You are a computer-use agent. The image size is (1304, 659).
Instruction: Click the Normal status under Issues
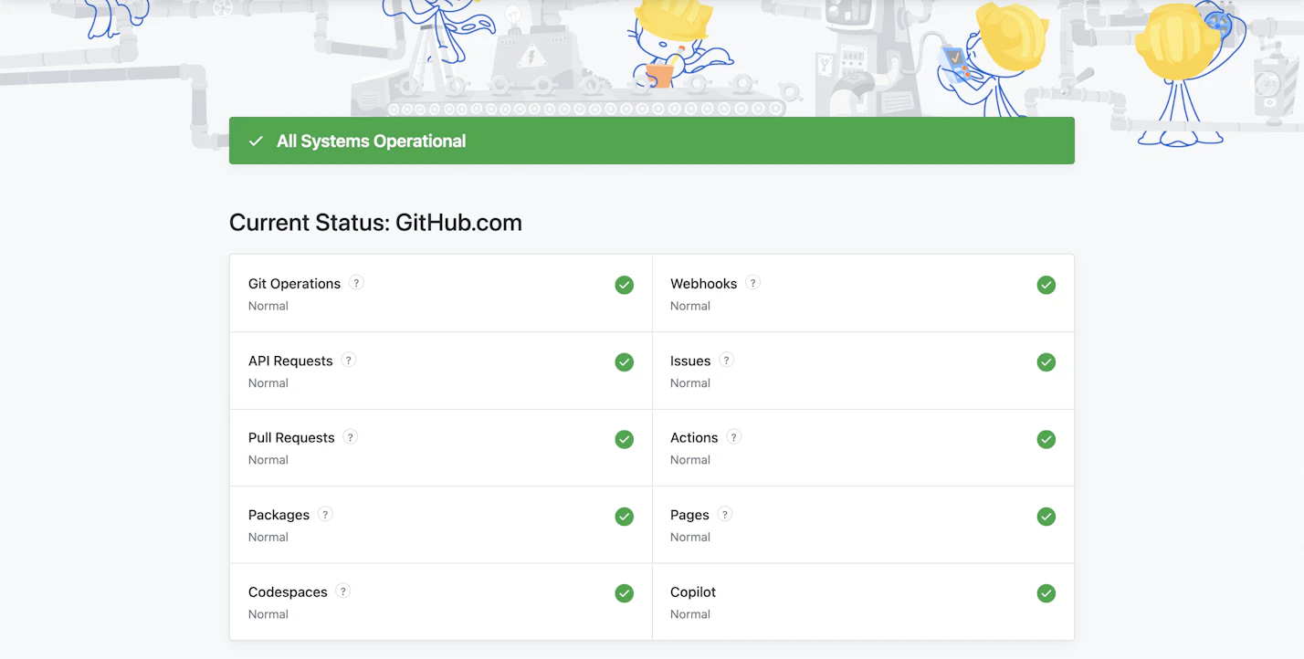(690, 383)
